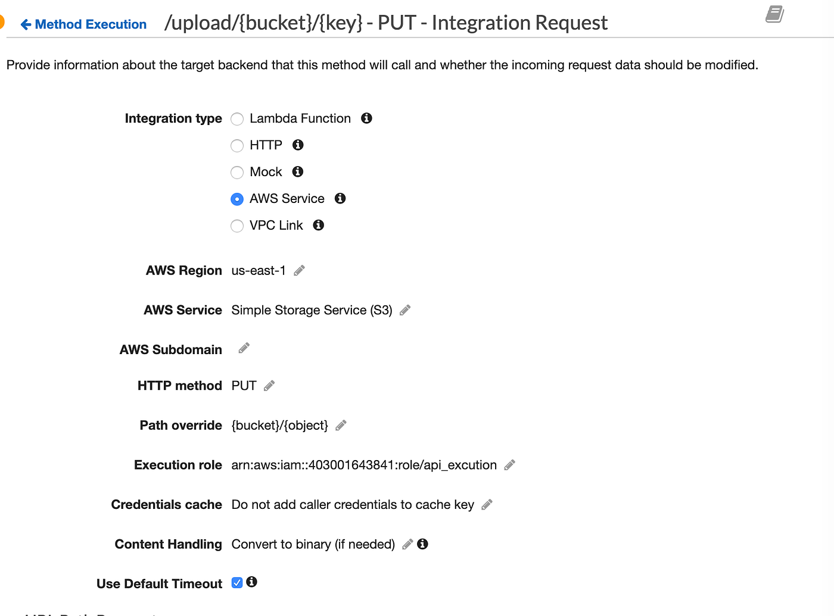Show info about AWS Service integration

[340, 198]
